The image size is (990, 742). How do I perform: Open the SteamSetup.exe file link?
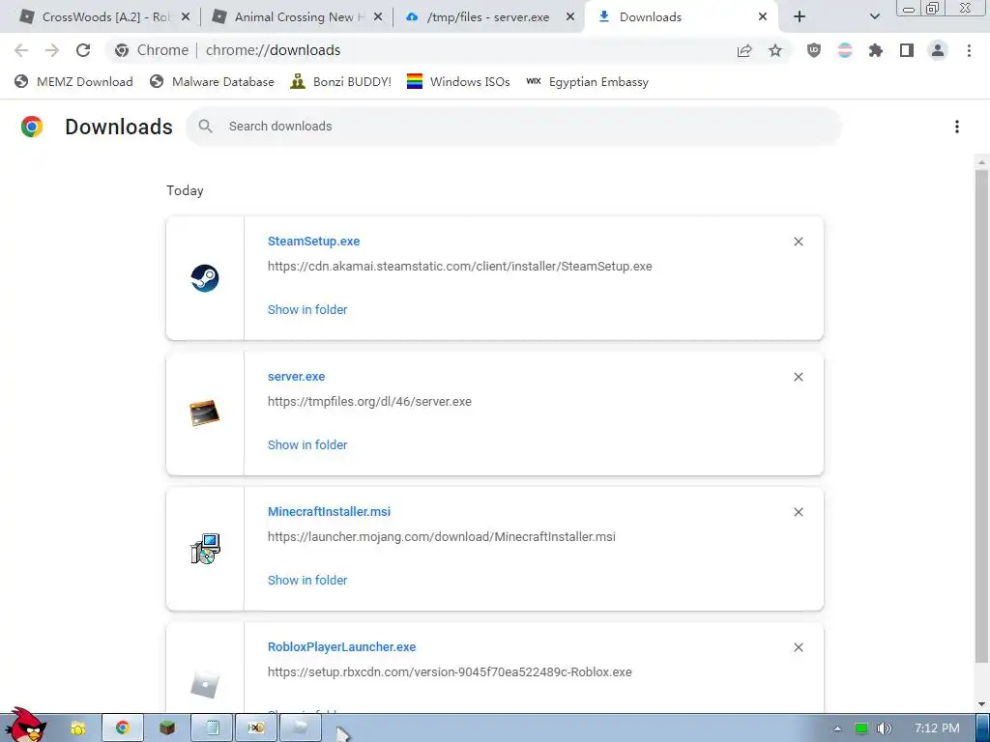coord(314,241)
